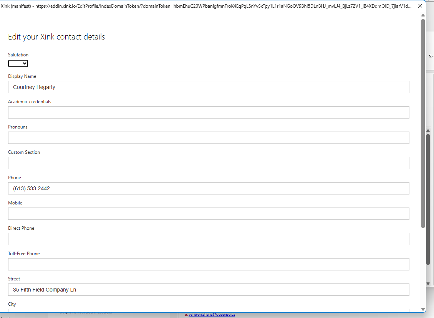Screen dimensions: 434x318
Task: Close the Xink contact details dialog
Action: click(420, 6)
